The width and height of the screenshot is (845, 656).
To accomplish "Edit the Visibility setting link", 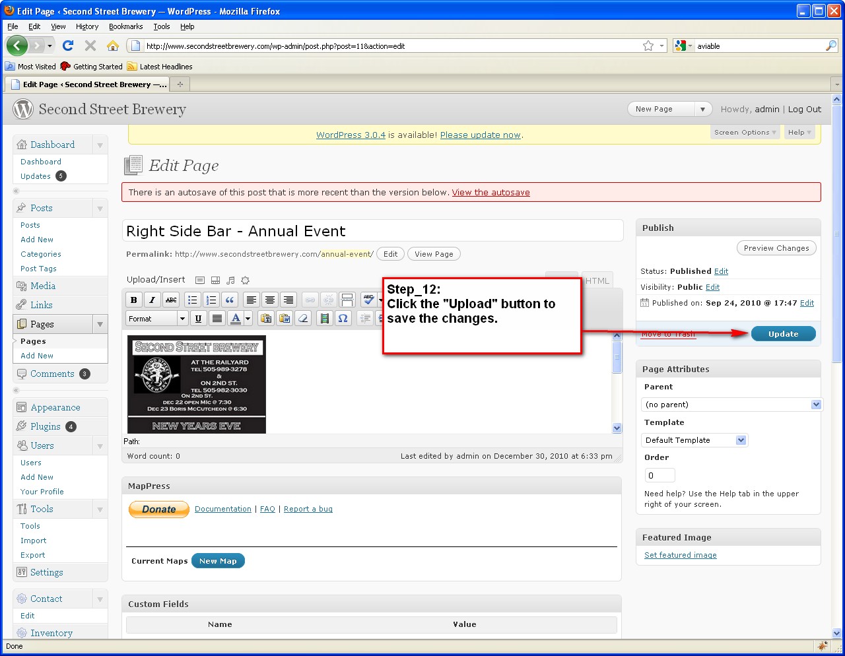I will [712, 287].
